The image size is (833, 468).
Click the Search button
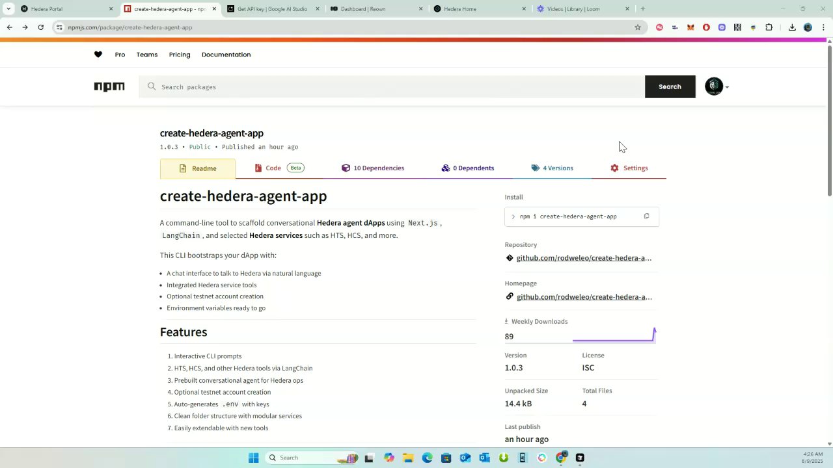pos(670,86)
